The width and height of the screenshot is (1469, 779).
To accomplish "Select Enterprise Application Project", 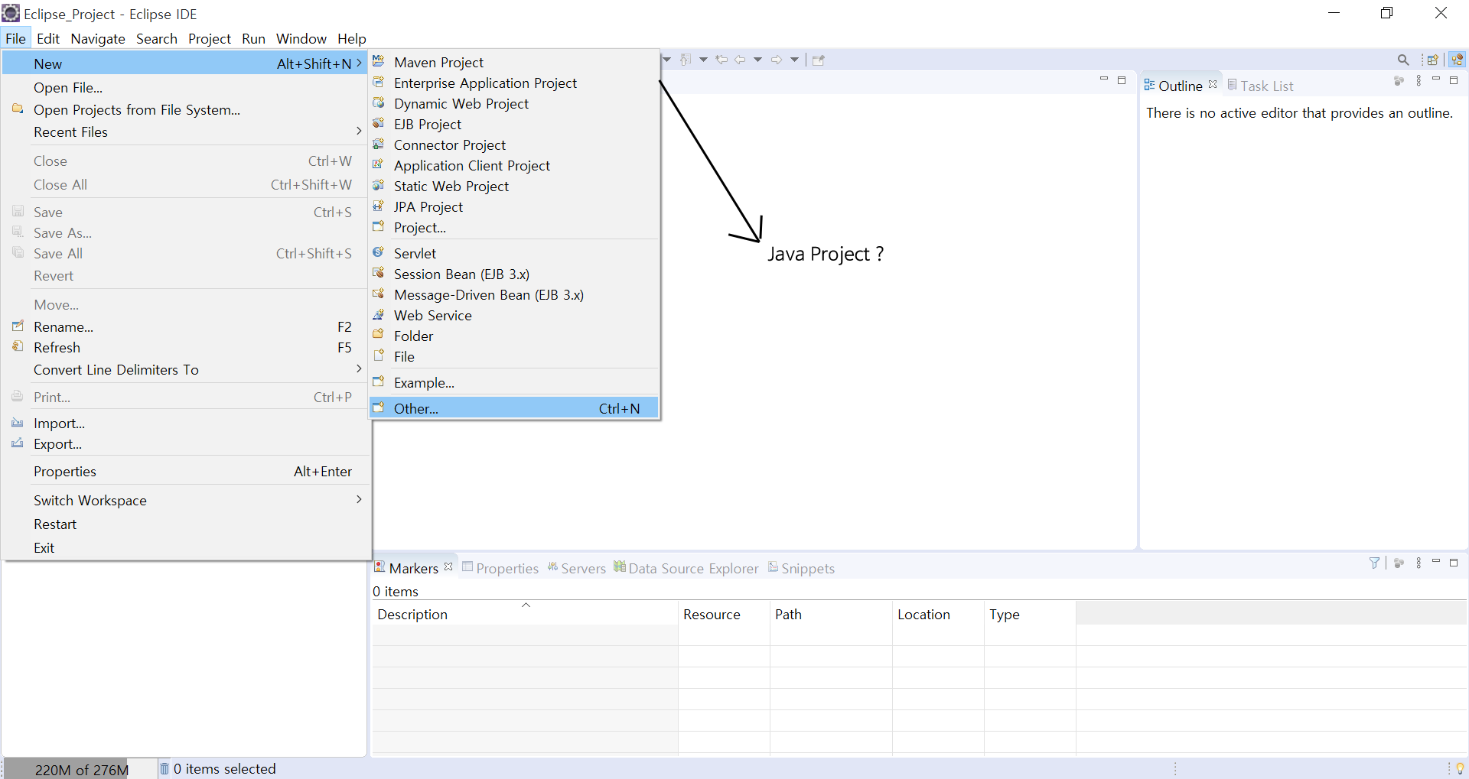I will click(x=514, y=83).
